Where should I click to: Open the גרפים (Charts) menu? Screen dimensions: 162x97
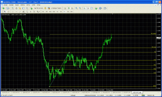point(23,5)
